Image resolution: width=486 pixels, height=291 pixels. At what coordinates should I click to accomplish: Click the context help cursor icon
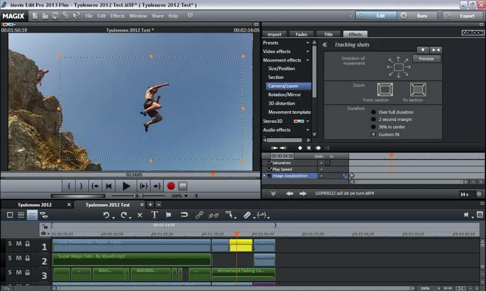[x=76, y=16]
